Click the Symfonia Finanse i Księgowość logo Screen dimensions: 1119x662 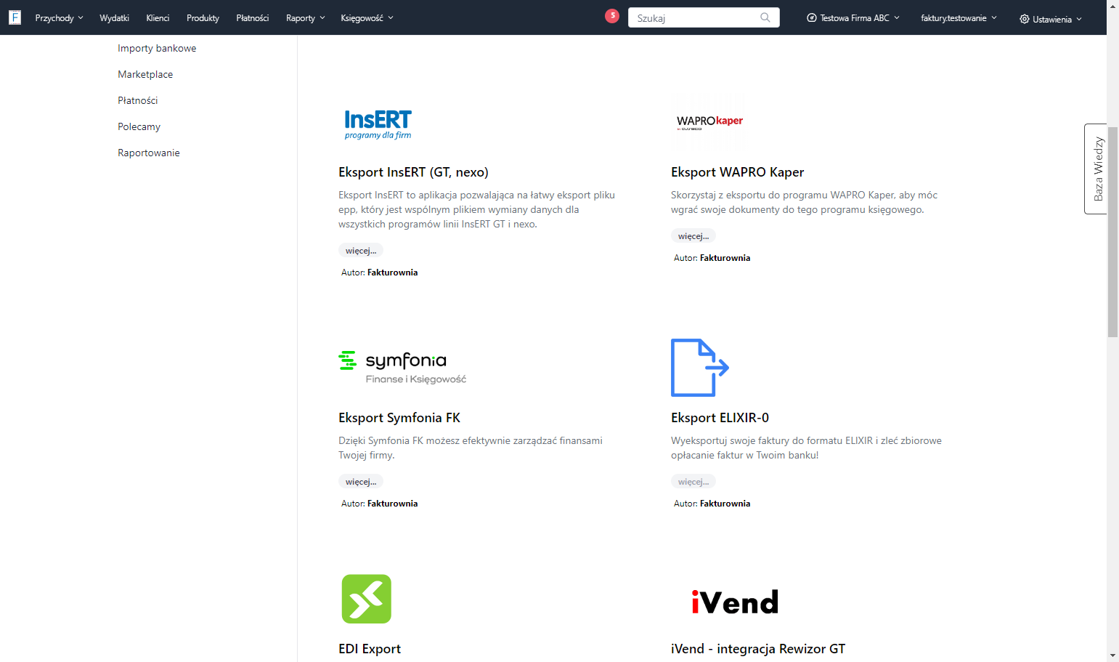tap(402, 368)
